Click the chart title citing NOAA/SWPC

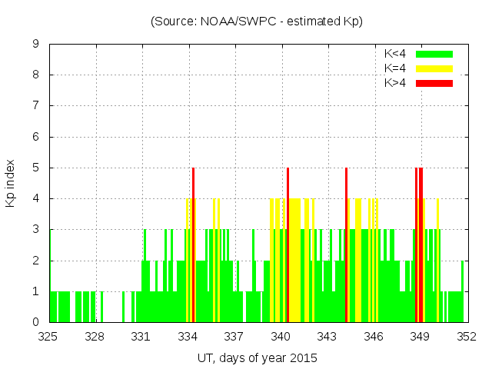pos(257,22)
